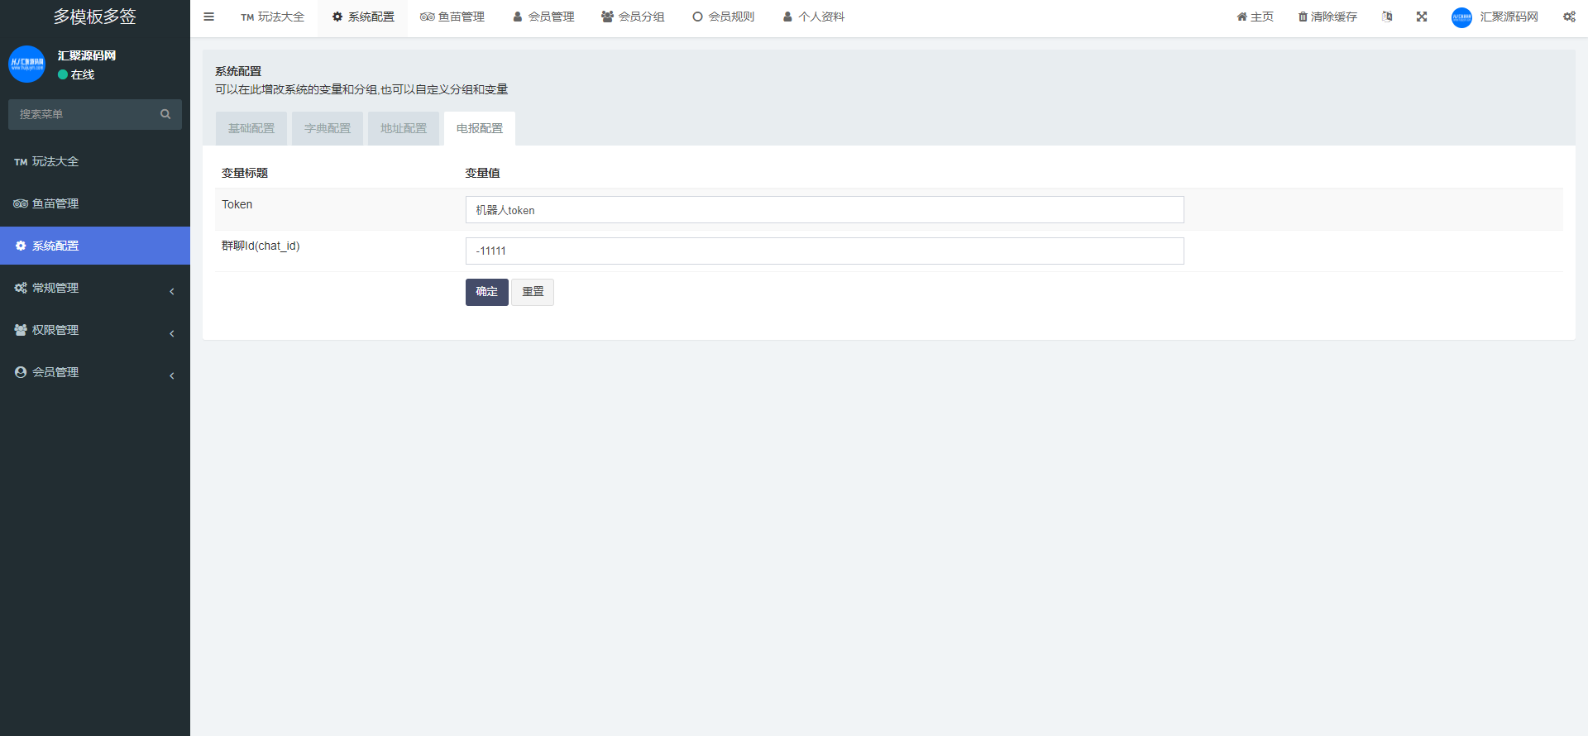Open the 会员管理 top navigation tab
This screenshot has height=736, width=1588.
click(543, 17)
